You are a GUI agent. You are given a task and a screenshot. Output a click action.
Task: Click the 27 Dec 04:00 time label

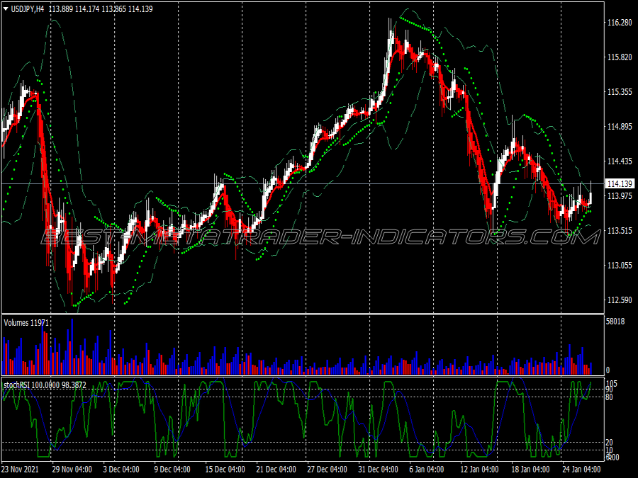point(327,469)
